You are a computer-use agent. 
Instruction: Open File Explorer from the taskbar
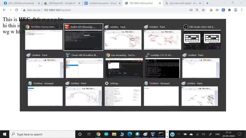point(114,134)
